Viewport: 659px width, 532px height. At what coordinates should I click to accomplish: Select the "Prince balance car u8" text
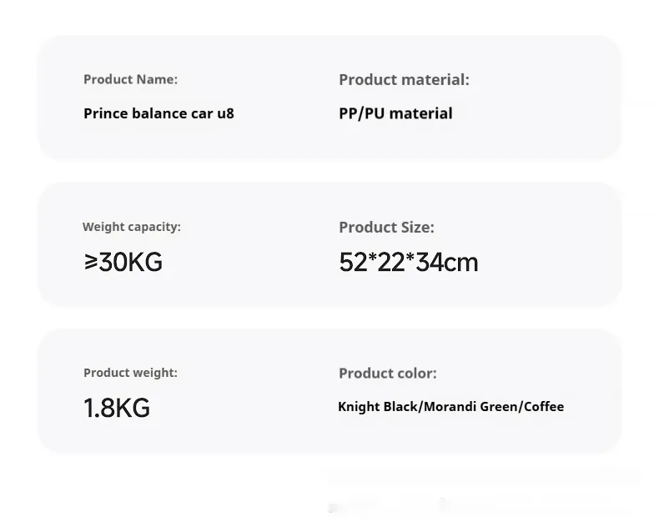[158, 113]
